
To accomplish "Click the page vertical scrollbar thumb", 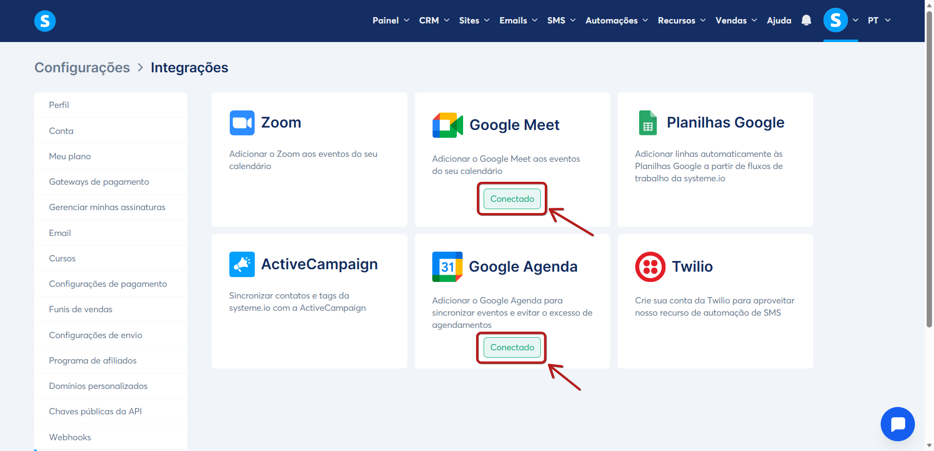I will pyautogui.click(x=929, y=169).
